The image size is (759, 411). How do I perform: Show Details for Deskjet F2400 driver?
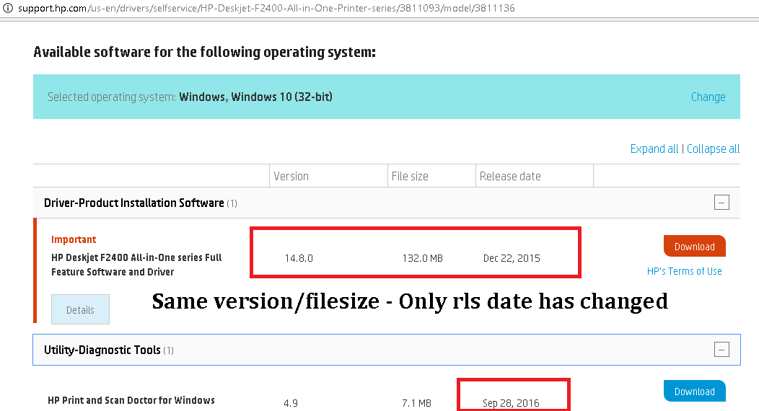[x=80, y=309]
